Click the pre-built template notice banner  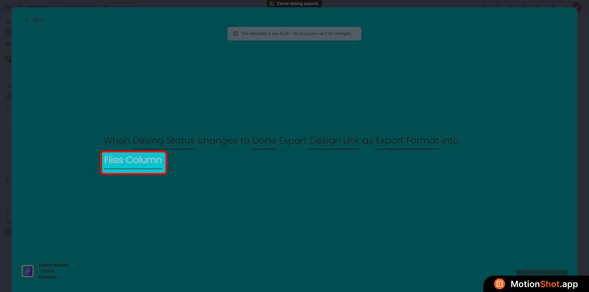294,34
